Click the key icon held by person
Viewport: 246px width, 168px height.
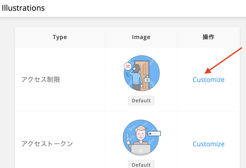(128, 137)
